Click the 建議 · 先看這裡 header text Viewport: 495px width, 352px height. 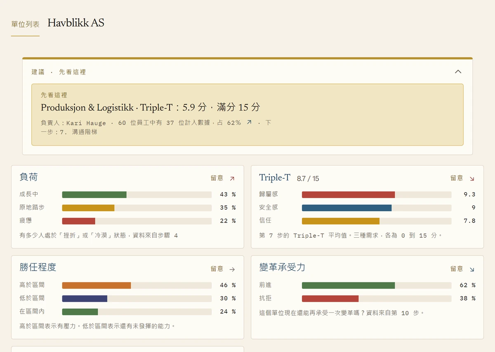pyautogui.click(x=59, y=72)
